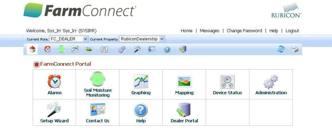Click the Soil Moisture Monitoring label link

click(98, 93)
